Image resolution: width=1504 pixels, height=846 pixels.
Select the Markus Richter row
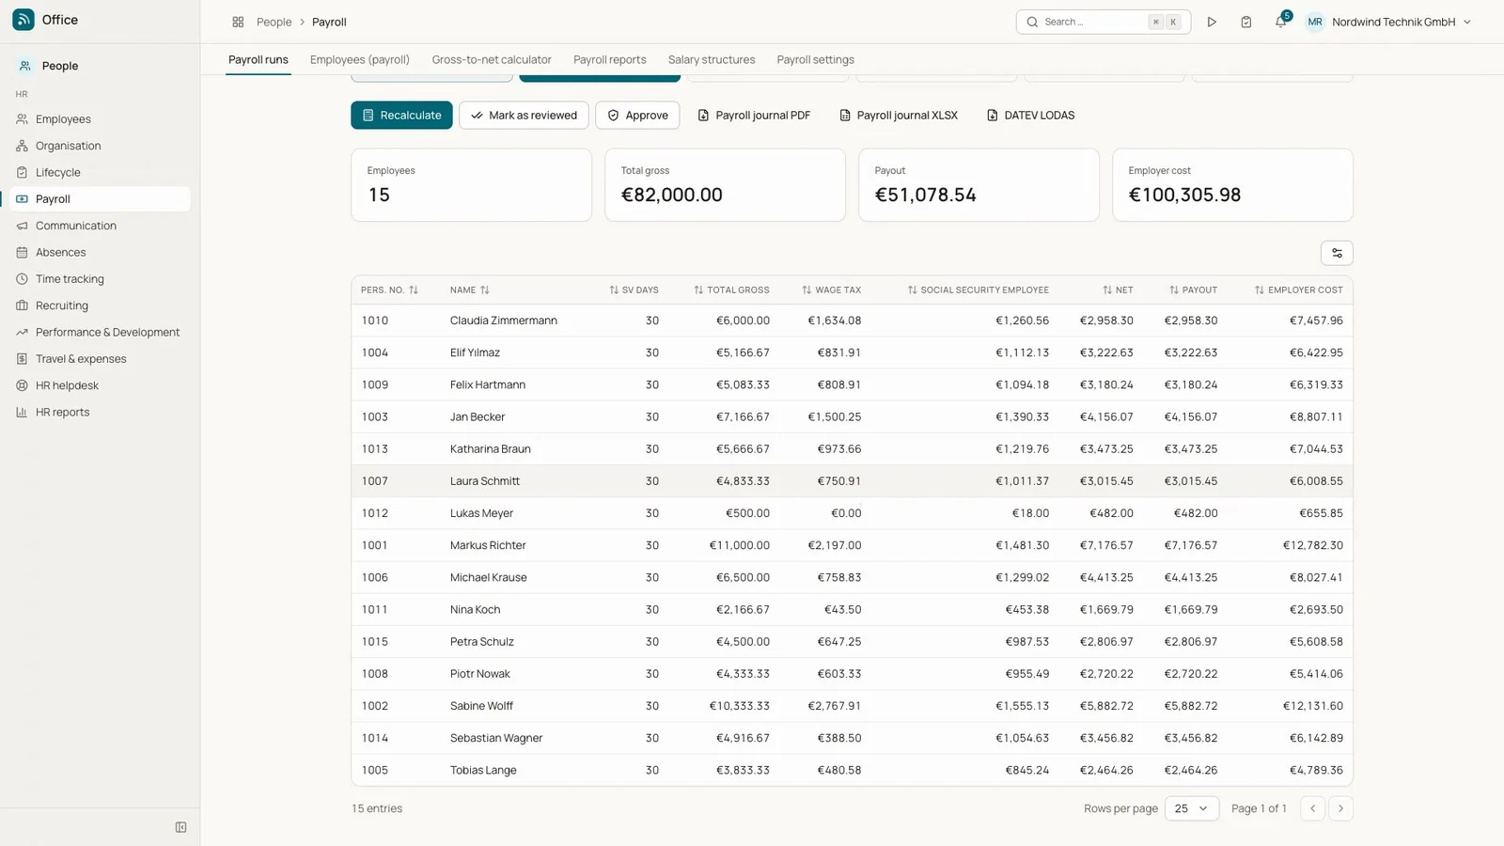point(852,545)
